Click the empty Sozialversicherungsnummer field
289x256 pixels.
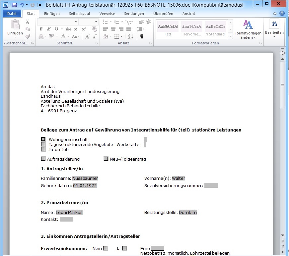tap(211, 185)
